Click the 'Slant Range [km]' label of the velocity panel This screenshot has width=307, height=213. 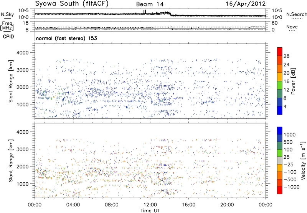(11, 161)
